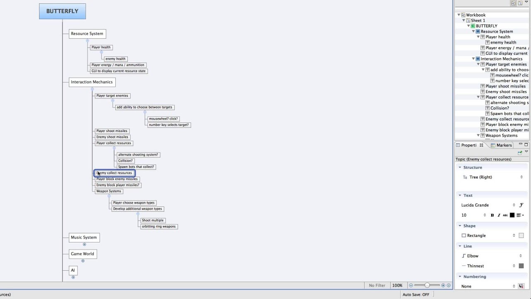Toggle italic text formatting
This screenshot has height=299, width=531.
499,215
